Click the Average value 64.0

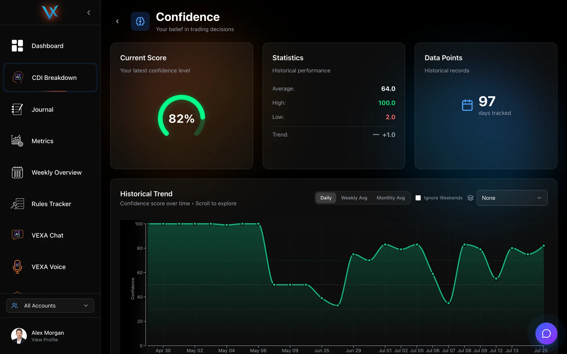pyautogui.click(x=388, y=89)
